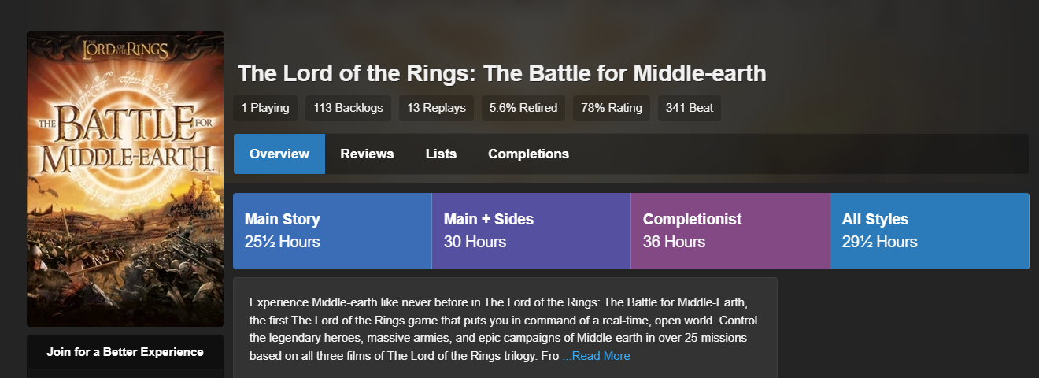Click the Completionist 36 Hours block
This screenshot has width=1039, height=378.
[x=730, y=231]
